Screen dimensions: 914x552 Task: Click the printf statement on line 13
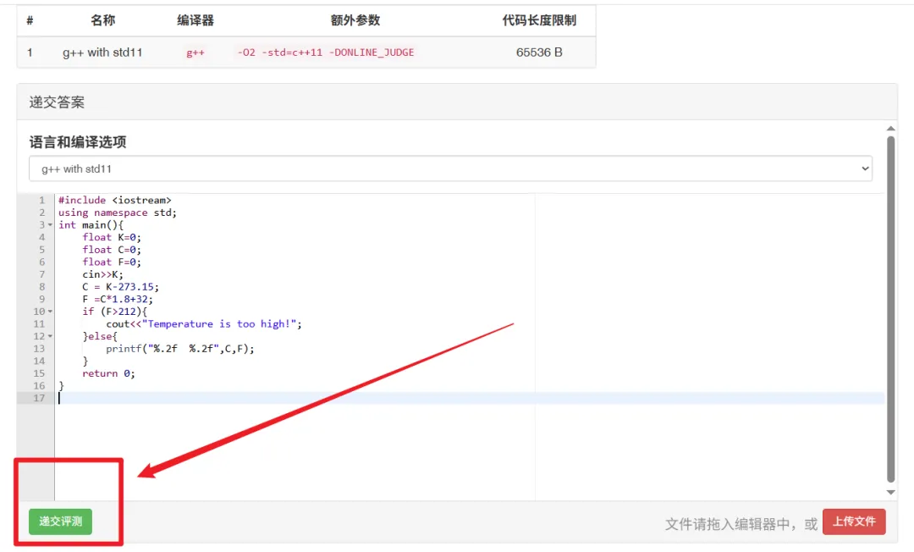[182, 348]
